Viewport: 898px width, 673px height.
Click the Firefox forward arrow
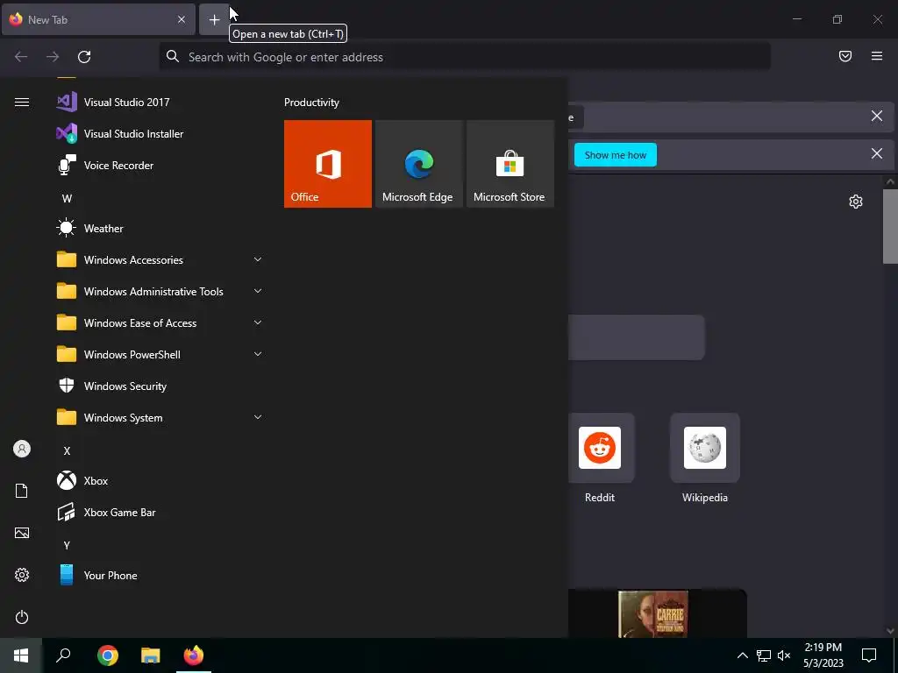53,57
